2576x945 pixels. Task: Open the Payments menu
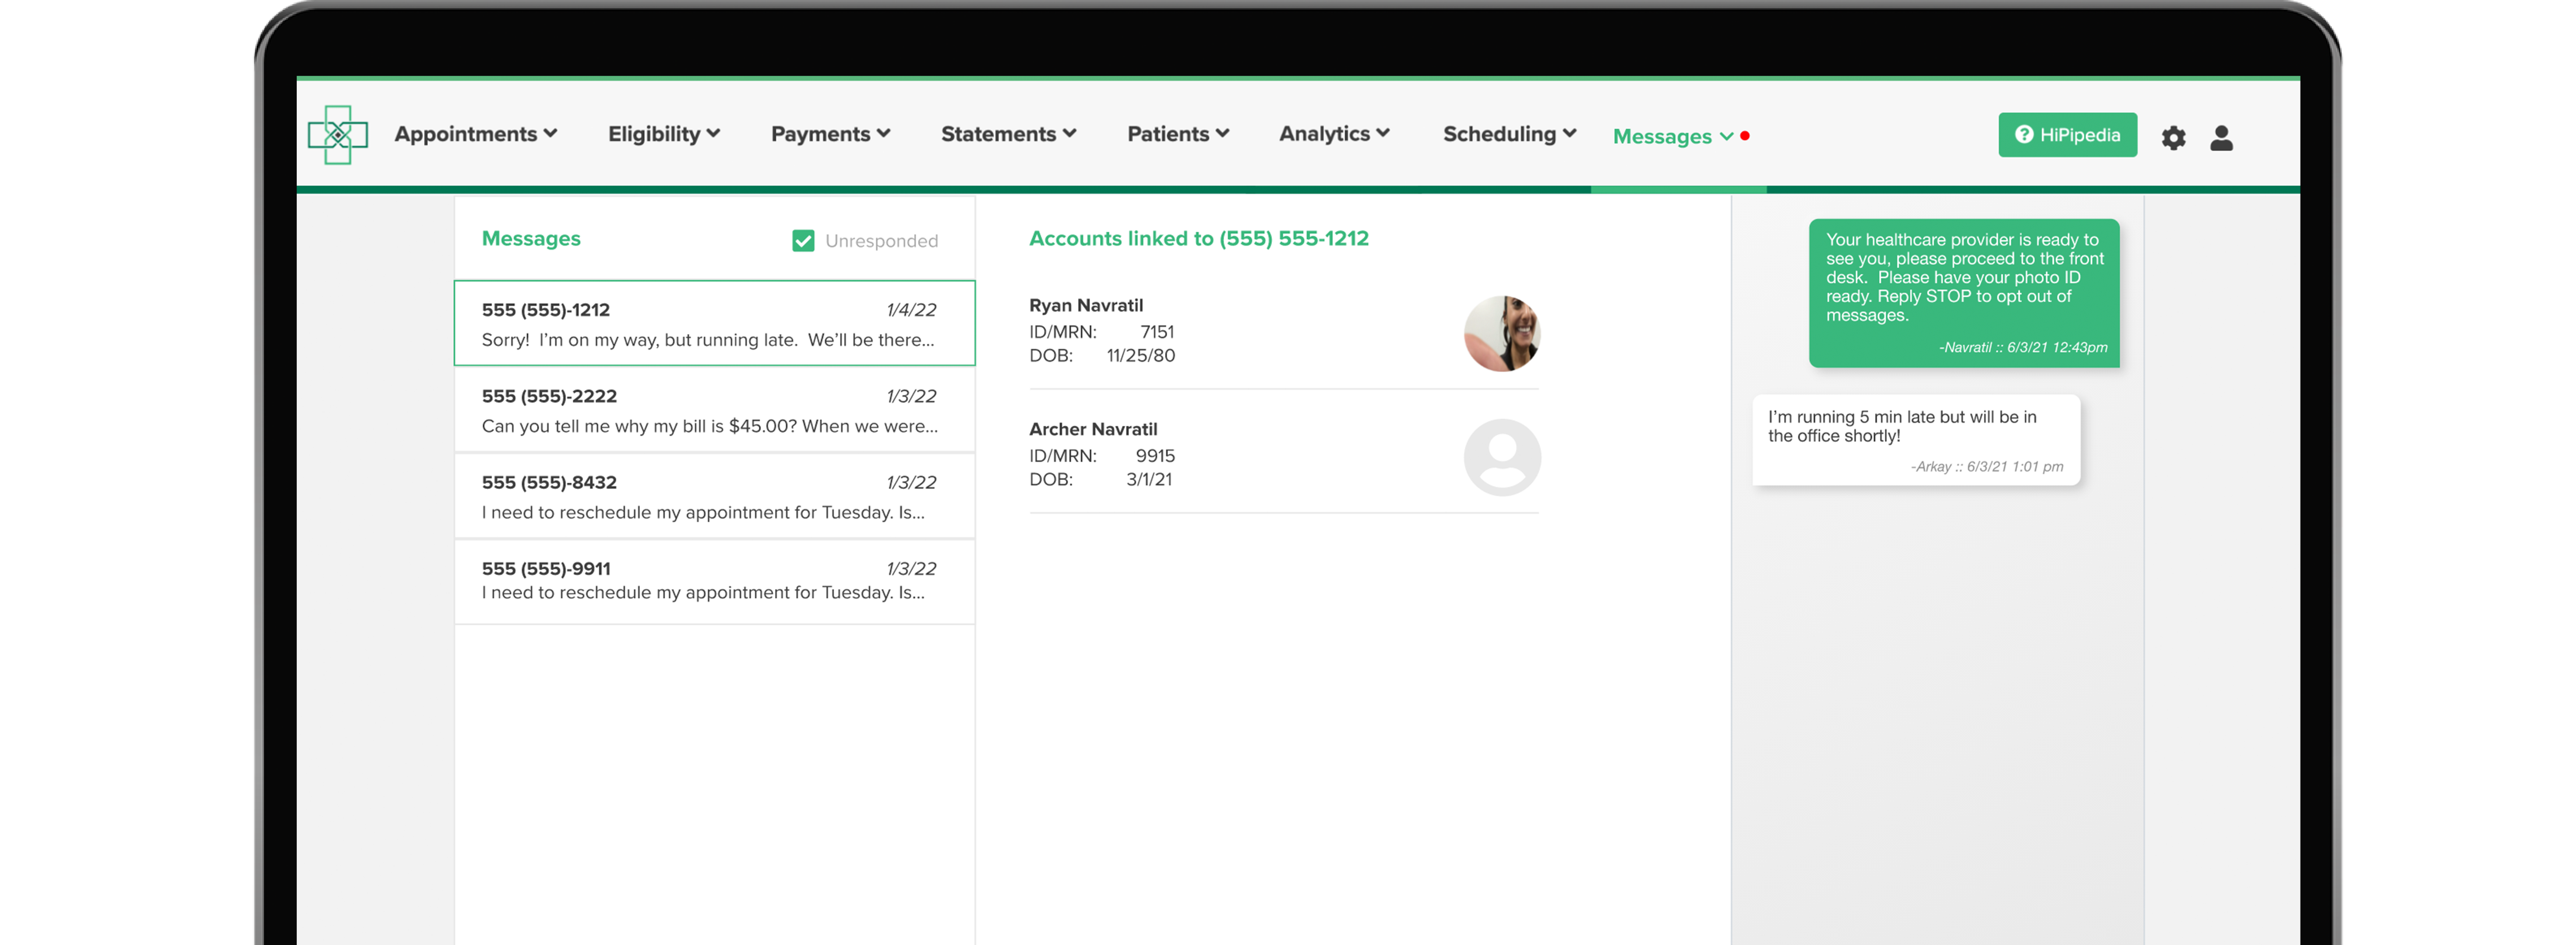click(830, 134)
